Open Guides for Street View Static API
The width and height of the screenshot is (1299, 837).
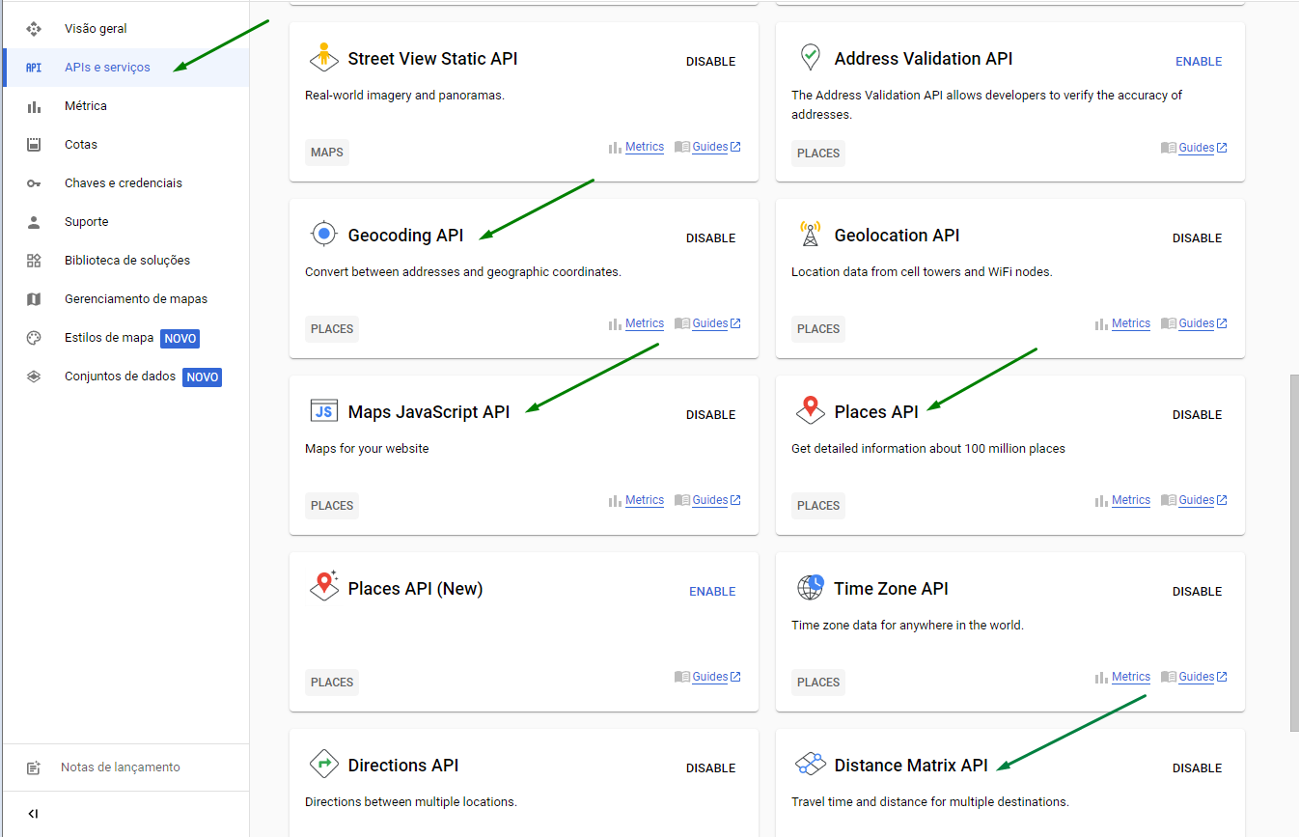710,147
